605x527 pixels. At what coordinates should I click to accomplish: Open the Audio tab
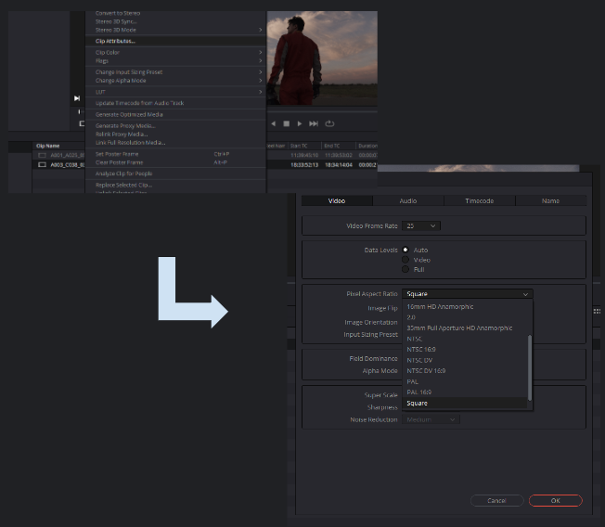407,200
